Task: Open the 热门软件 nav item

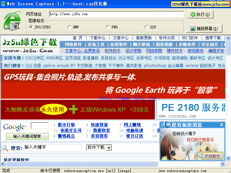Action: pos(190,38)
